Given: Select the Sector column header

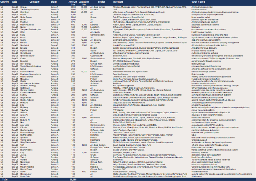Looking at the screenshot, I should [x=102, y=2].
